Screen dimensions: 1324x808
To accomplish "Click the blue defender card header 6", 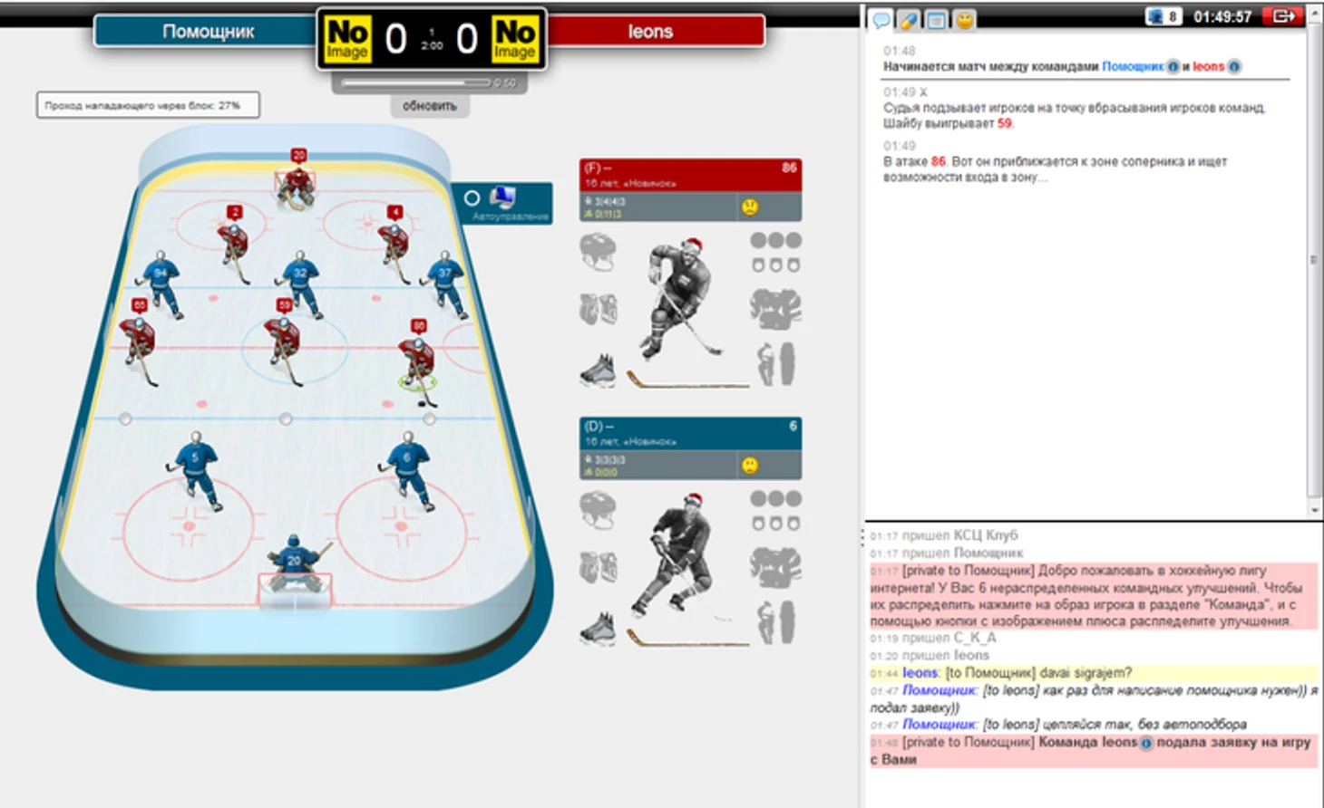I will pyautogui.click(x=690, y=433).
